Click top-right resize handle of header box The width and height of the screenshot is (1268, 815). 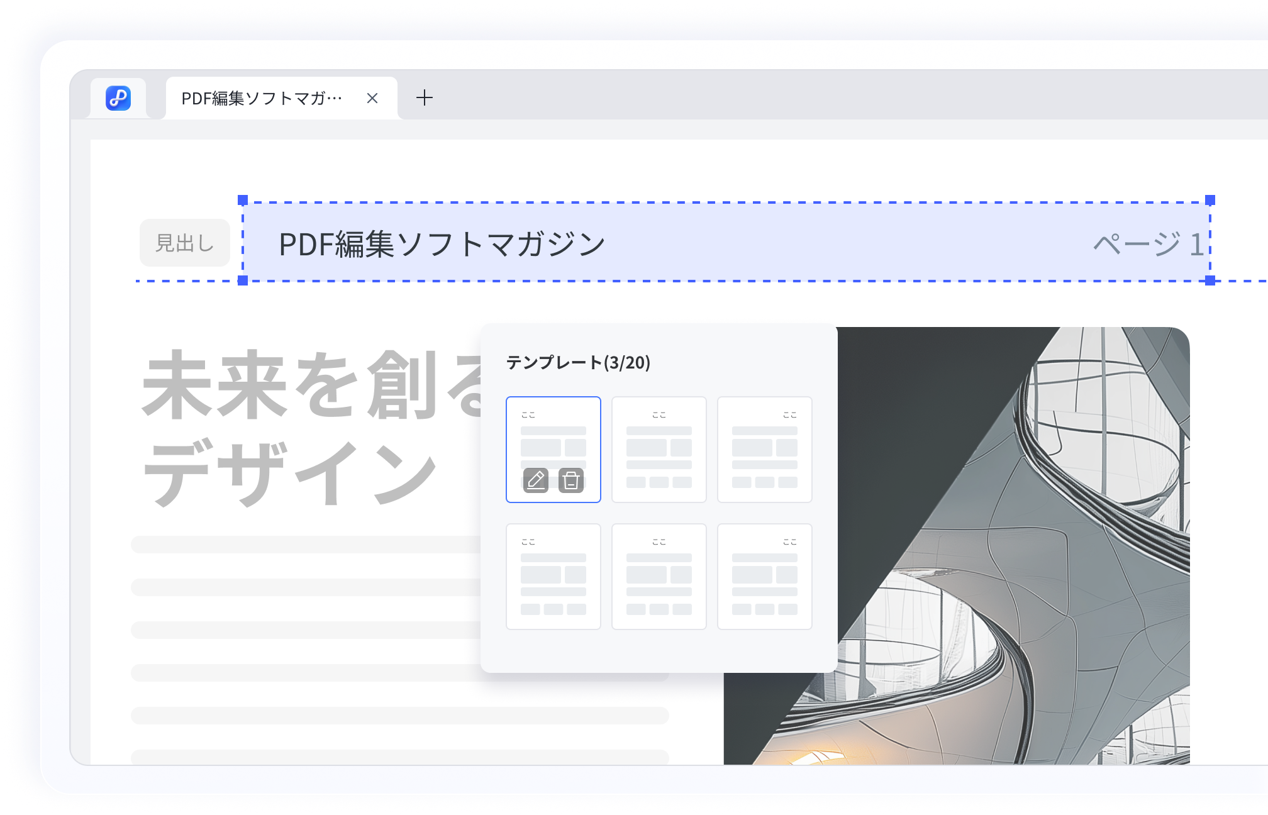1210,201
